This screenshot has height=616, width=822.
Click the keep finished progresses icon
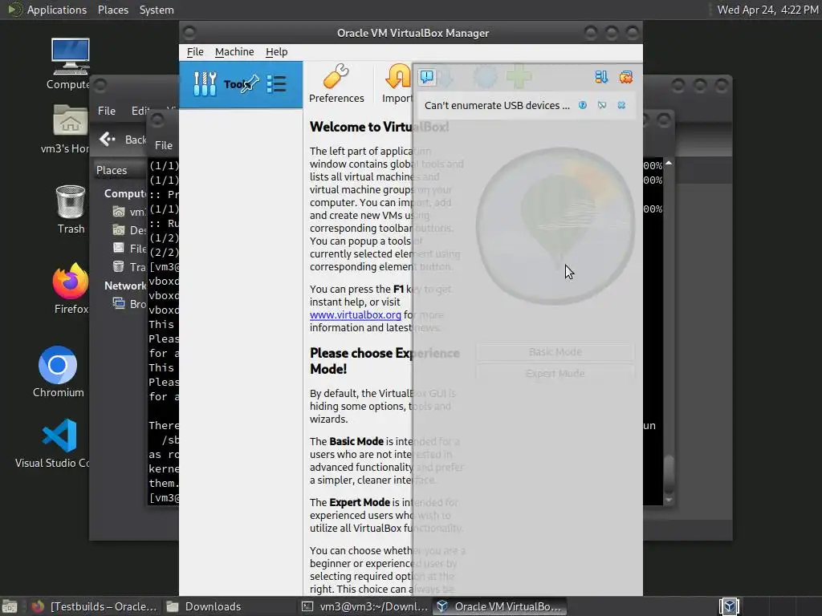pyautogui.click(x=600, y=77)
